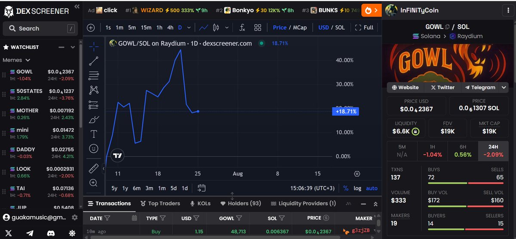Open account settings gear next to email
This screenshot has height=239, width=516.
click(x=75, y=218)
